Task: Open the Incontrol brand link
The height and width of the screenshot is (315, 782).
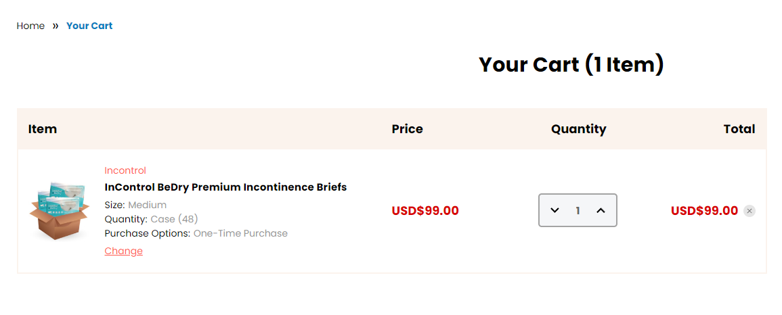Action: [x=125, y=171]
